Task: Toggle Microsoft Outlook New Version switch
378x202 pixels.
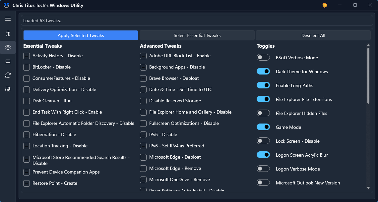Action: [x=263, y=182]
